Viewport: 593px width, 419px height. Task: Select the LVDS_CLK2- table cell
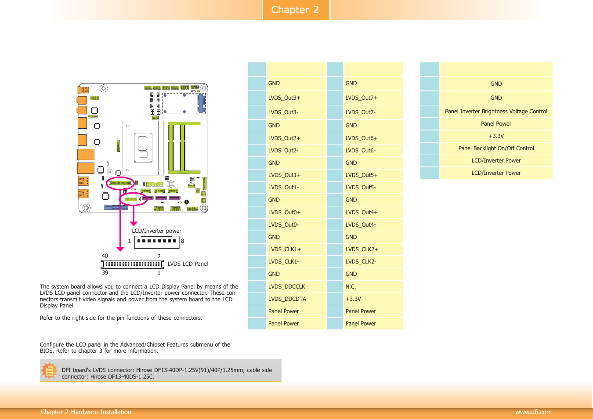373,262
